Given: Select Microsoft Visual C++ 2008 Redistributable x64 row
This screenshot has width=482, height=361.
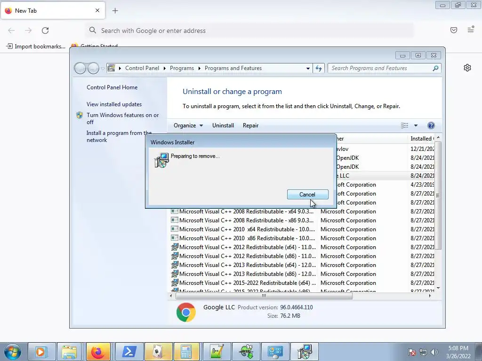Looking at the screenshot, I should 303,212.
